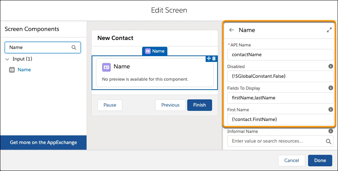Delete the Name component with trash icon
Screen dimensions: 338x171
pyautogui.click(x=214, y=58)
